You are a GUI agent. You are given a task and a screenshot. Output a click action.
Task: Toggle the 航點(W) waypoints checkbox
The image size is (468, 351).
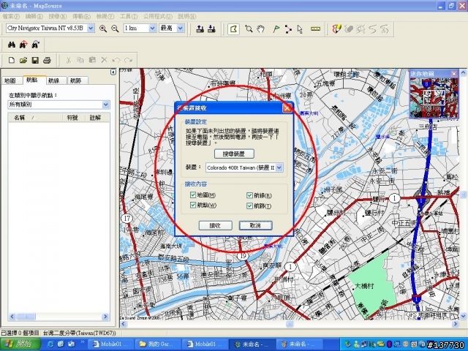[193, 205]
